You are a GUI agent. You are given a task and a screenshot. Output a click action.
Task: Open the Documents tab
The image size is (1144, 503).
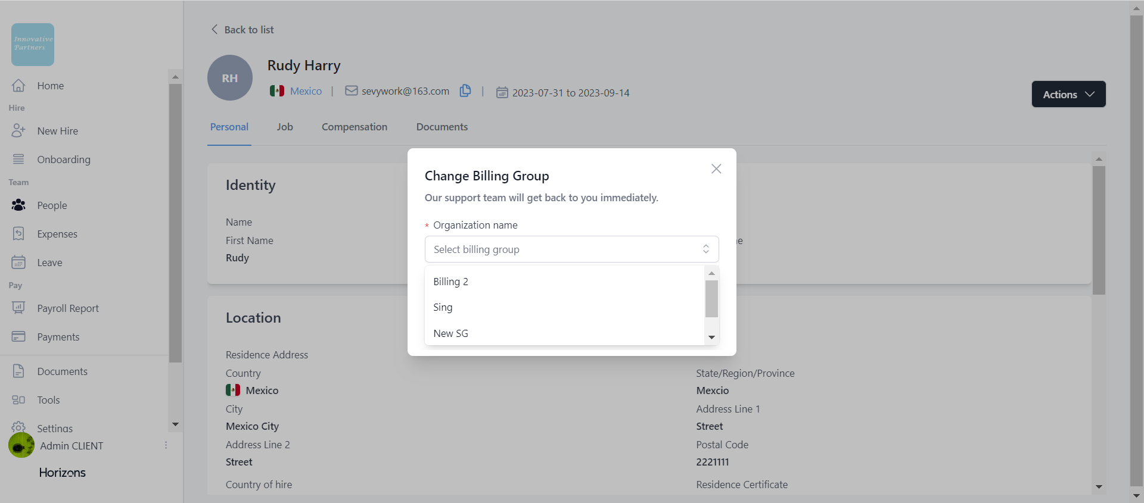click(x=442, y=127)
